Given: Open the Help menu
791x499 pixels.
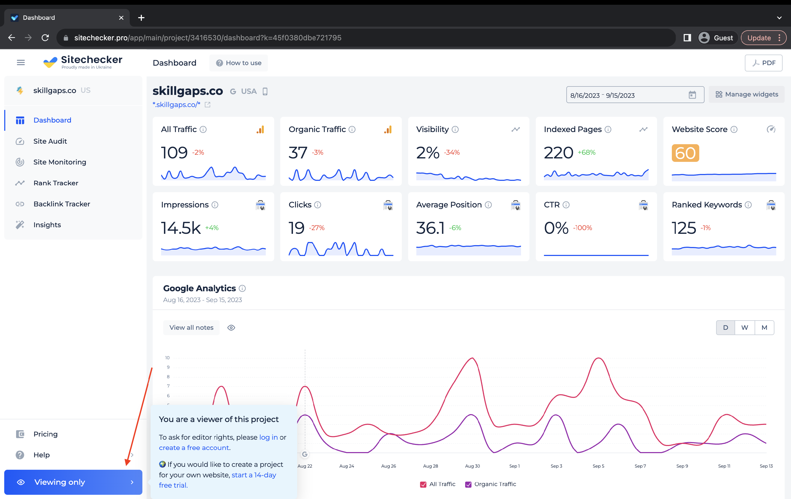Looking at the screenshot, I should 73,455.
